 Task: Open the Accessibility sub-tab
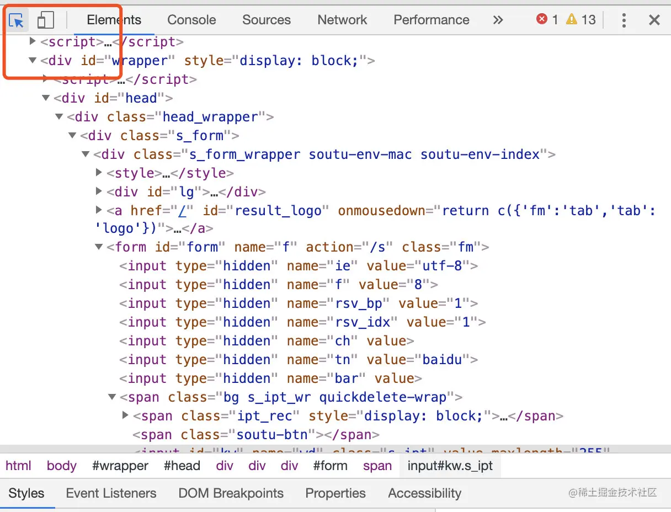click(x=424, y=493)
